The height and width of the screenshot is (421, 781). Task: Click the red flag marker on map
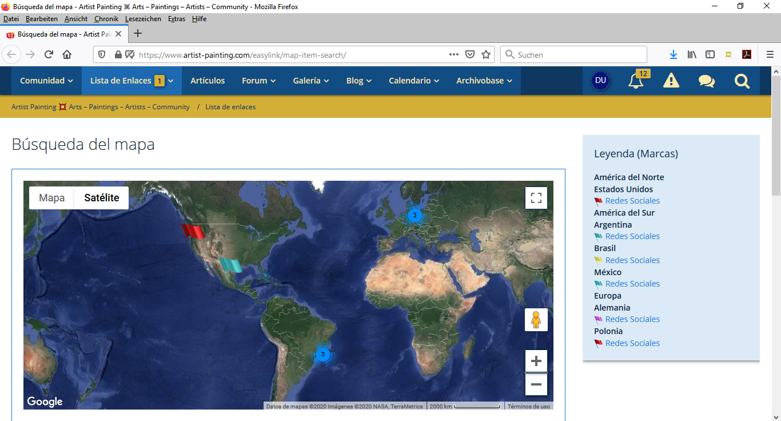coord(192,231)
